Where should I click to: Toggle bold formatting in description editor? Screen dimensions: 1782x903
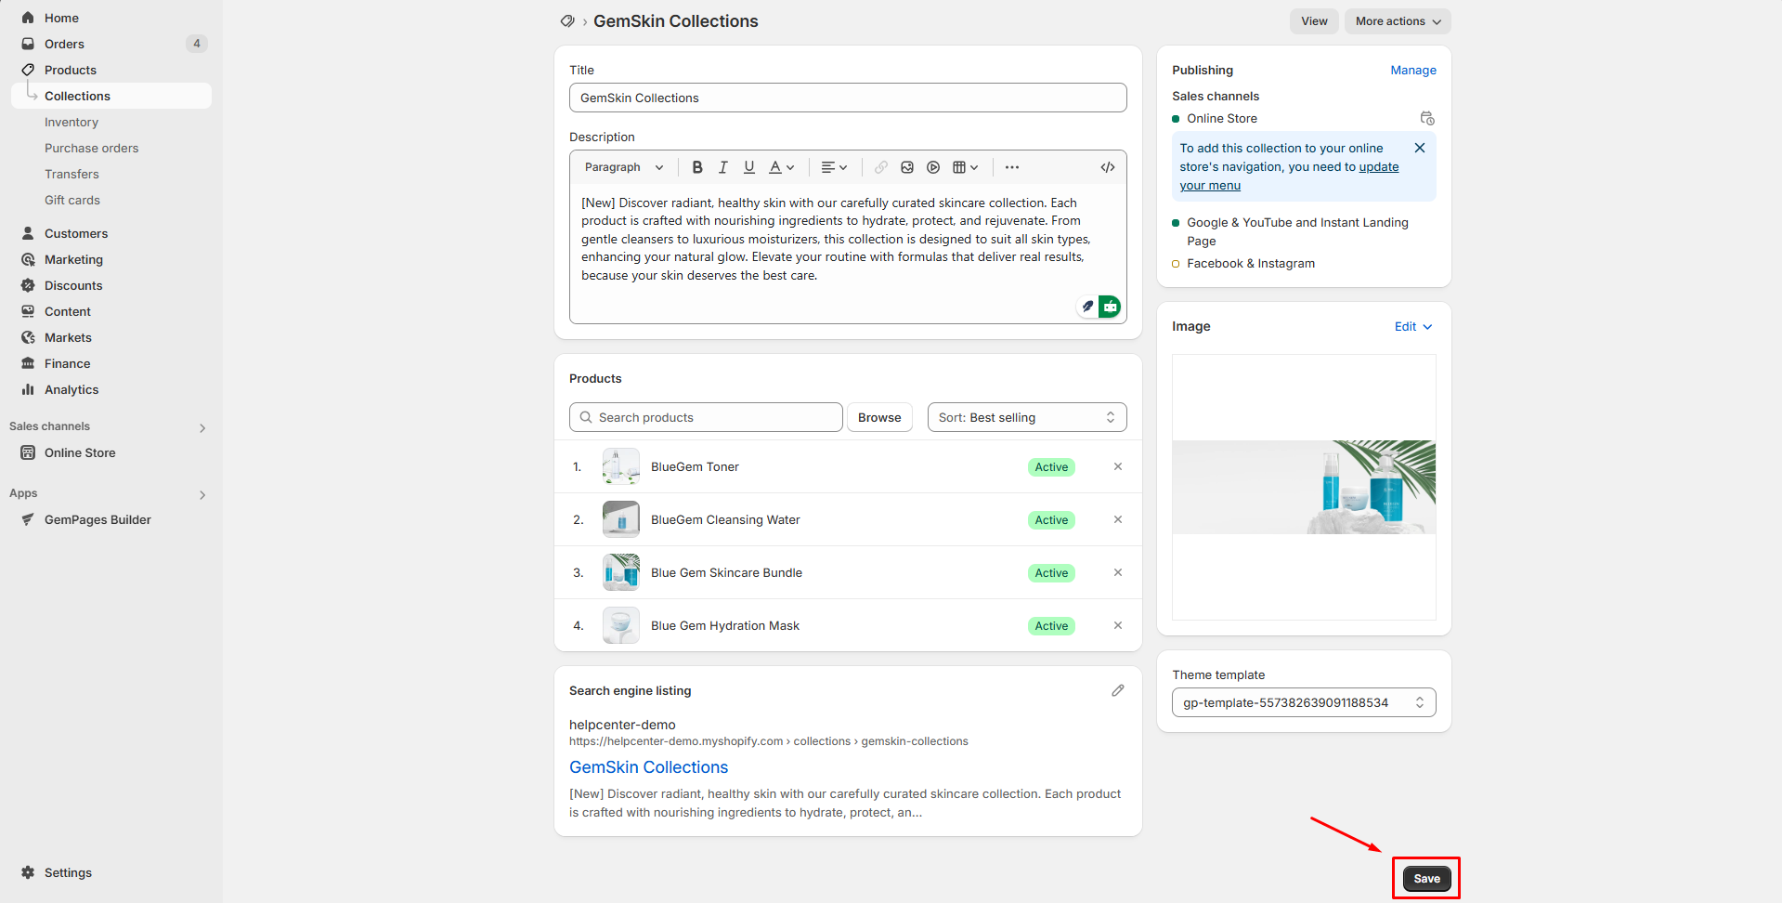pyautogui.click(x=697, y=167)
